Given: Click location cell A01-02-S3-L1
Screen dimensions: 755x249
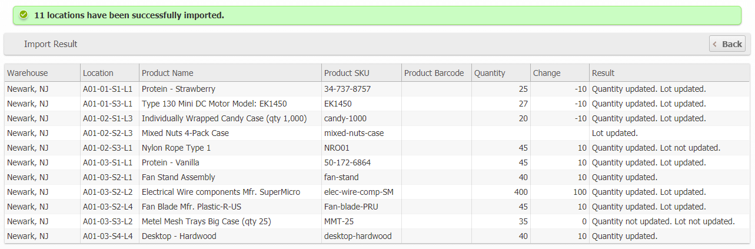Looking at the screenshot, I should [x=108, y=148].
